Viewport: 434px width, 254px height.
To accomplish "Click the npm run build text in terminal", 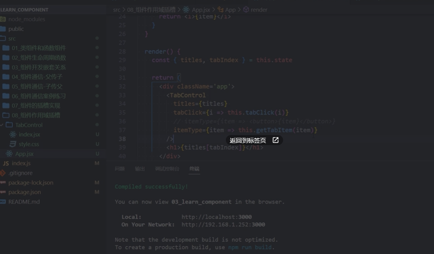I will click(250, 247).
